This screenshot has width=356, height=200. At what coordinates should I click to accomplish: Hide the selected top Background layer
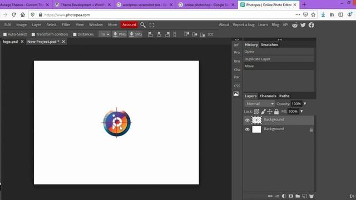tap(247, 120)
